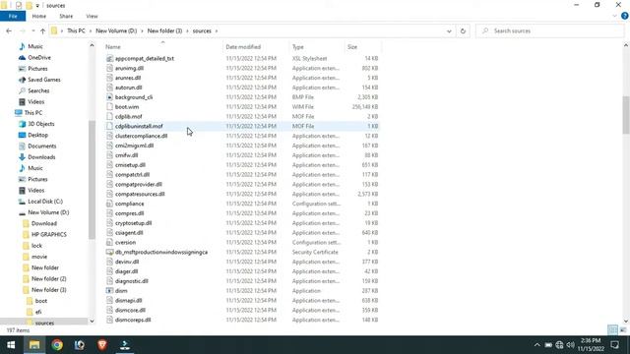Select the background_cli BMP file icon
Viewport: 630px width, 354px height.
(109, 97)
